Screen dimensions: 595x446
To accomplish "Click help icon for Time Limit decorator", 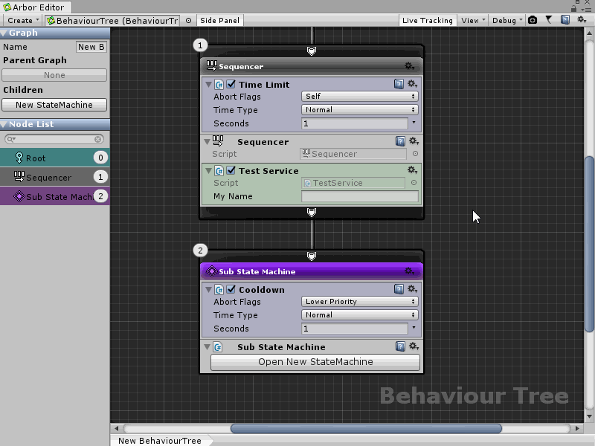I will (399, 84).
